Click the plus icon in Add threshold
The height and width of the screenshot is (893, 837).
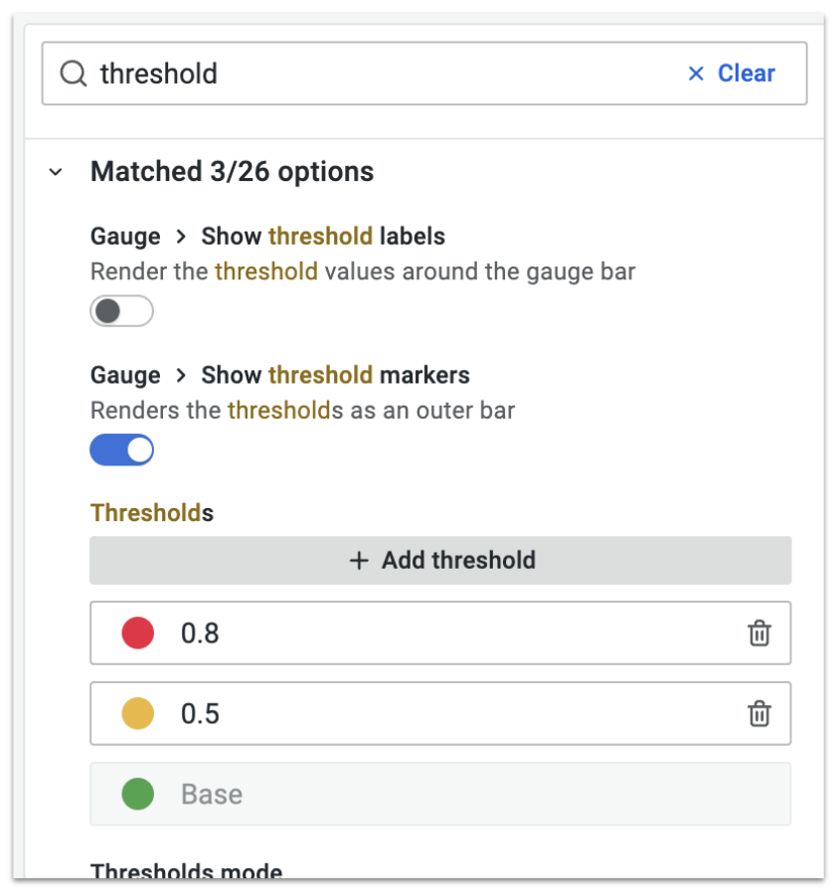(x=359, y=561)
